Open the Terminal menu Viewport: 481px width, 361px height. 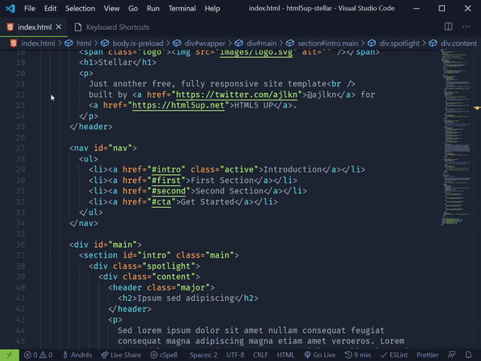pyautogui.click(x=182, y=8)
